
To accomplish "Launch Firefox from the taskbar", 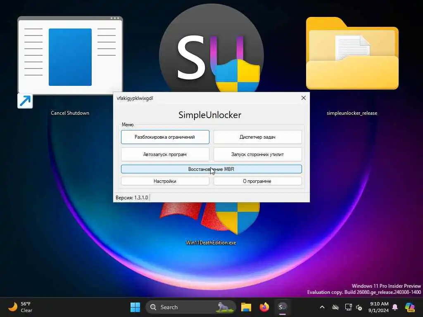I will pos(264,307).
